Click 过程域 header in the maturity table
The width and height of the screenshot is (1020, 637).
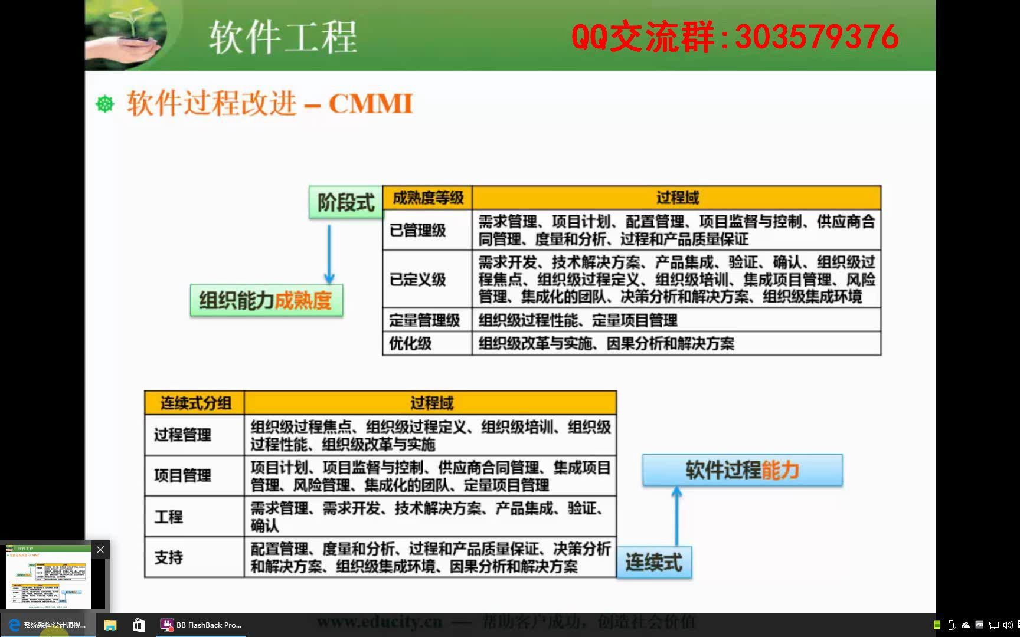[x=676, y=198]
